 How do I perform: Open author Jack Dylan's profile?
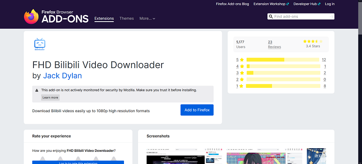coord(62,76)
